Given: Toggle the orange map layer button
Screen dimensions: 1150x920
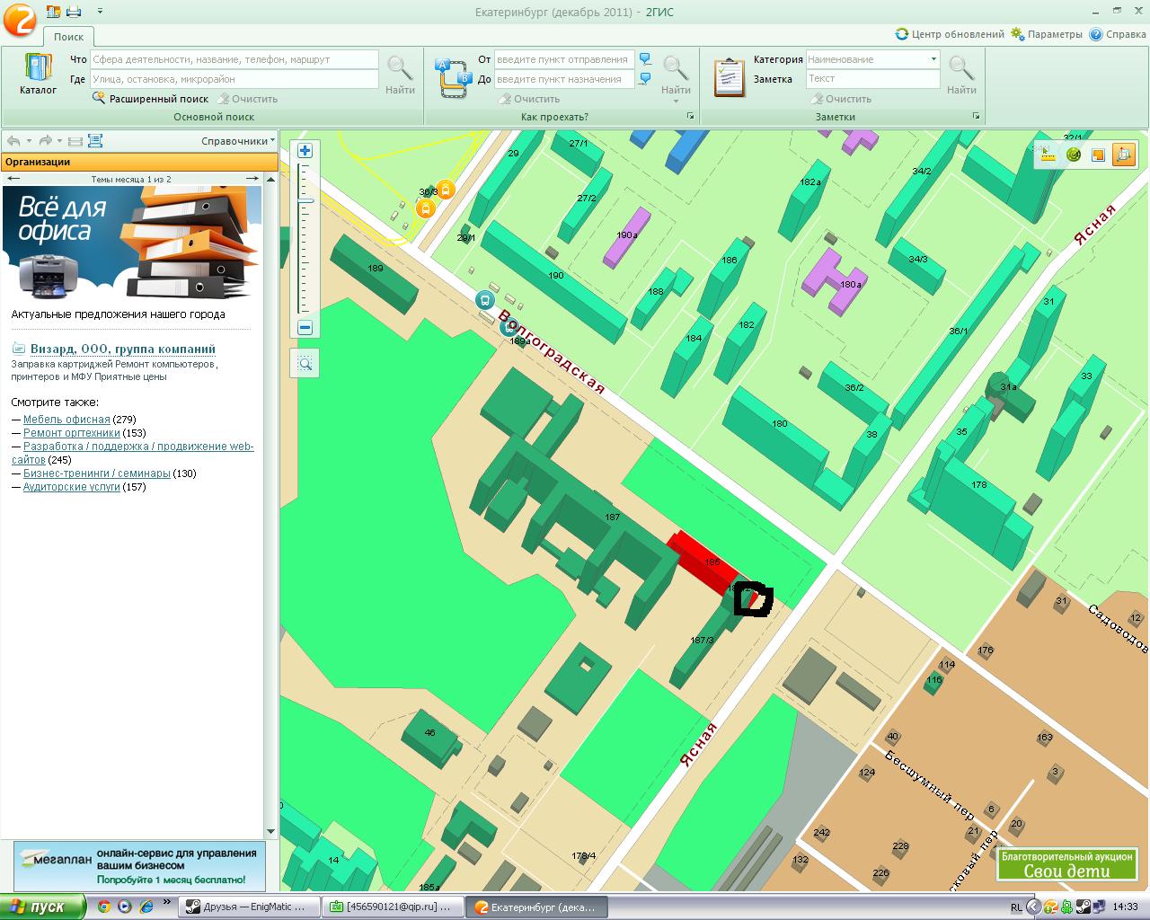Looking at the screenshot, I should (1098, 155).
